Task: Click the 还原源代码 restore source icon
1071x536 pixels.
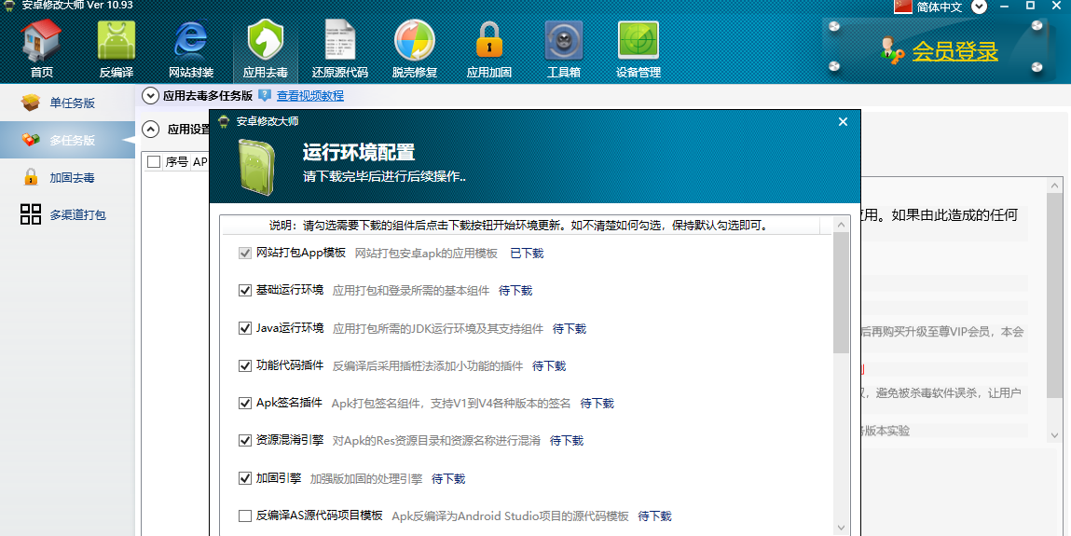Action: (339, 48)
